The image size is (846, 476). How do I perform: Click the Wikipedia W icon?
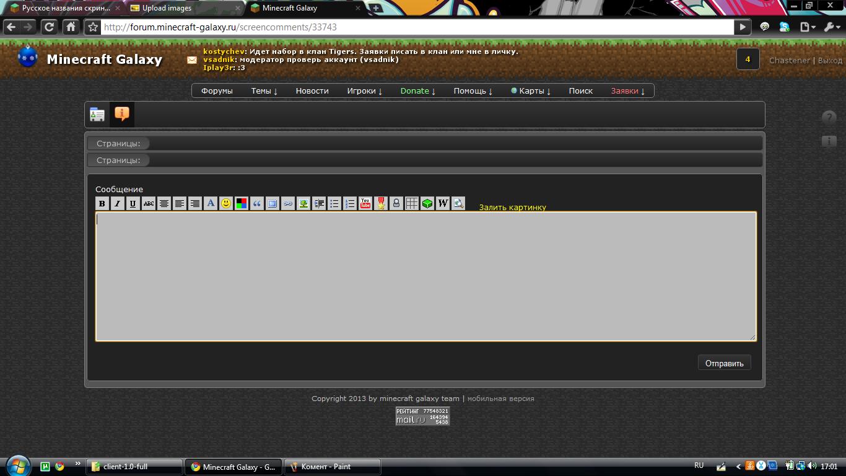443,203
